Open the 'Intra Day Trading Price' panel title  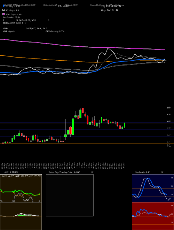(61, 172)
